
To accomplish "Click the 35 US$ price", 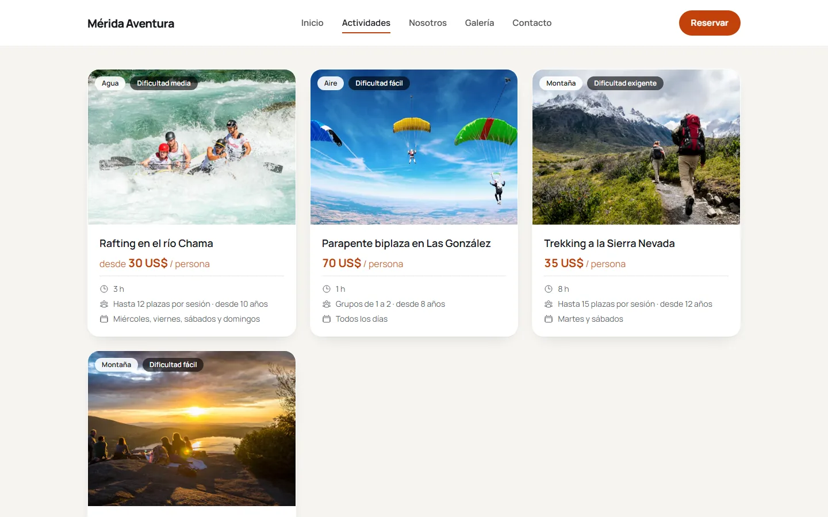I will pyautogui.click(x=563, y=263).
